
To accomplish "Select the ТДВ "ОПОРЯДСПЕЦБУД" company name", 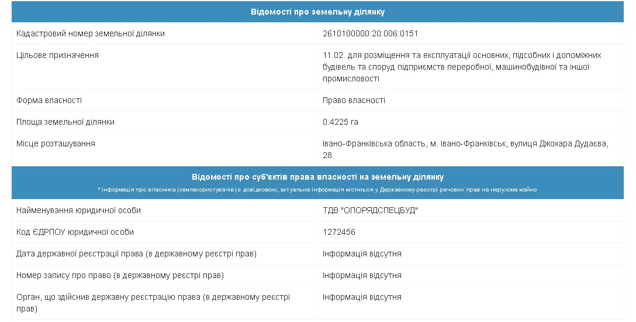I will click(370, 210).
